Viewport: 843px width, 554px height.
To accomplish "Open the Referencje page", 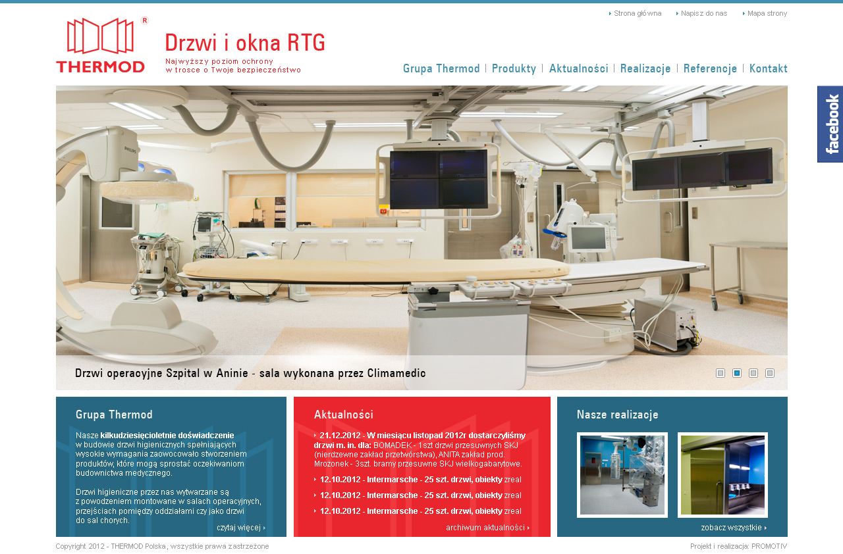I will point(710,68).
